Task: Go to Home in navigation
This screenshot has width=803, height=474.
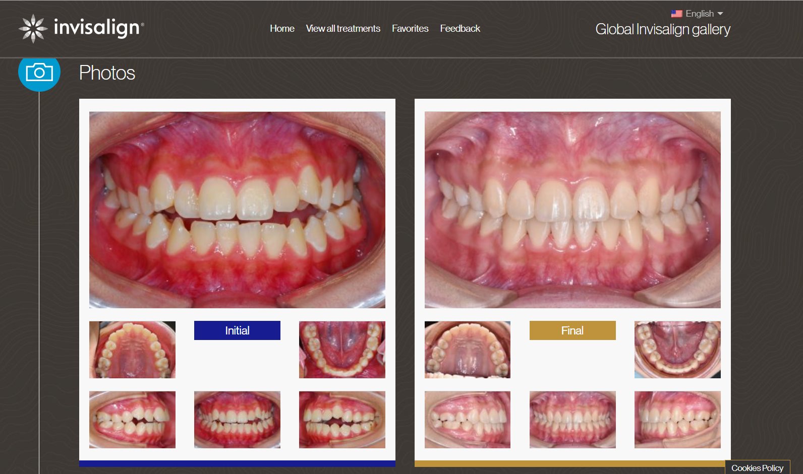Action: point(282,29)
